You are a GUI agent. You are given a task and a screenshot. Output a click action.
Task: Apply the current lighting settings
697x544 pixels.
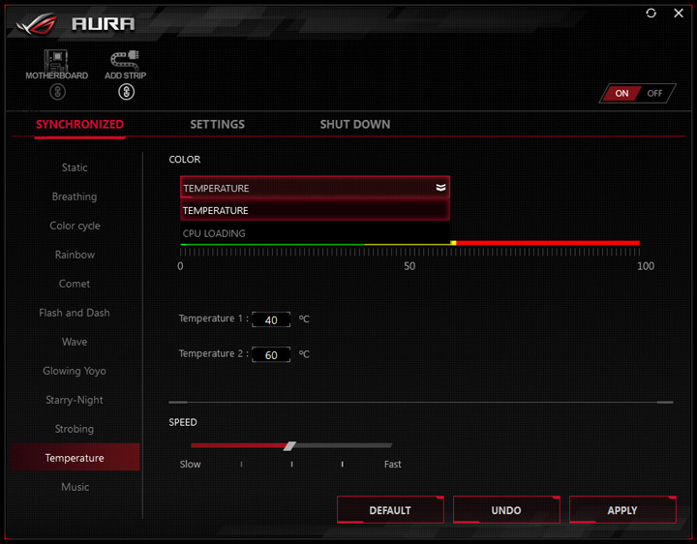point(622,510)
